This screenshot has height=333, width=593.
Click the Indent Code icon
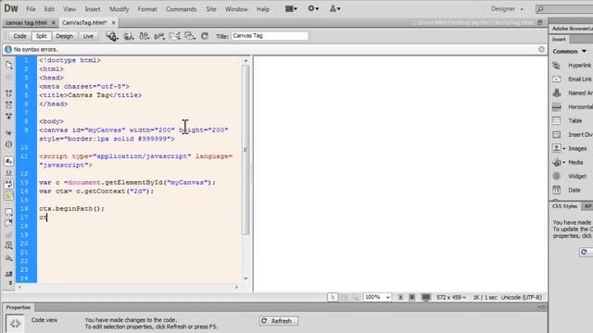[x=8, y=274]
